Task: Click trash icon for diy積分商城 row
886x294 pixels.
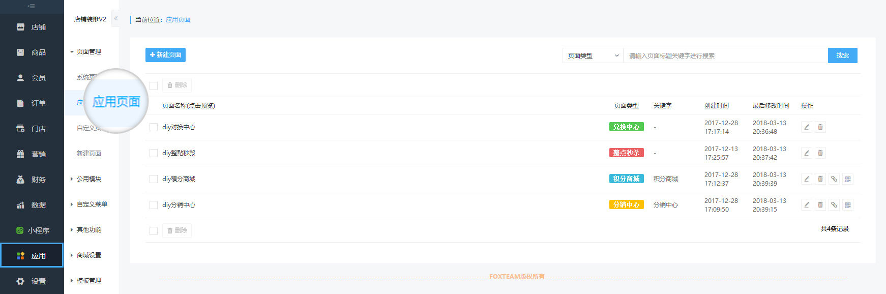Action: 820,179
